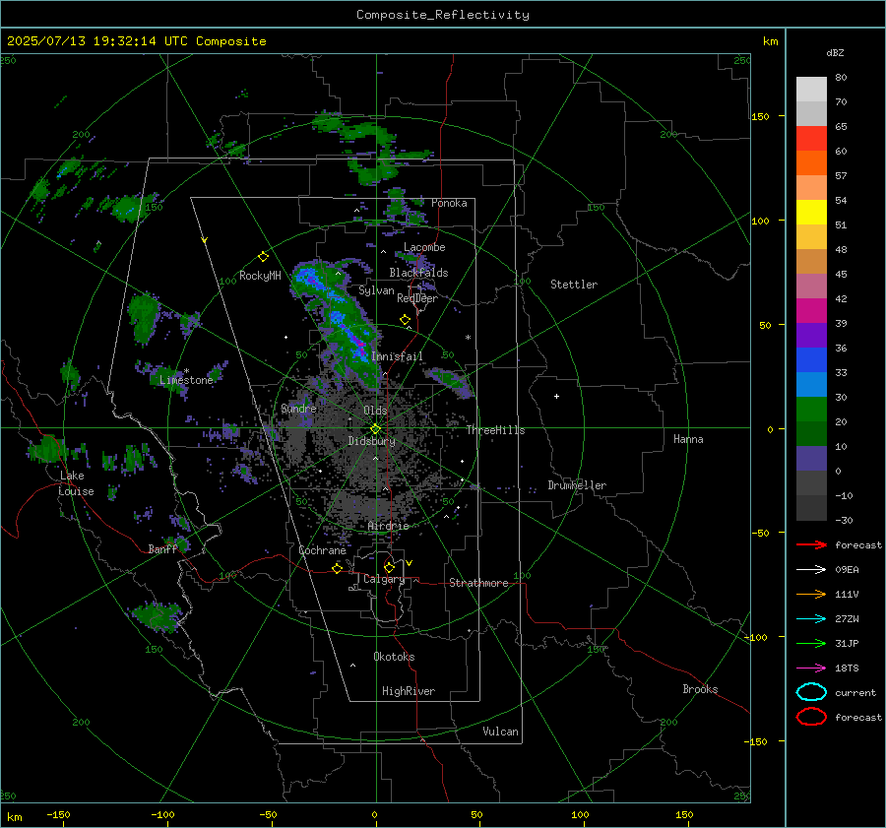This screenshot has height=828, width=886.
Task: Click the 54 dBZ yellow color swatch
Action: pos(811,212)
